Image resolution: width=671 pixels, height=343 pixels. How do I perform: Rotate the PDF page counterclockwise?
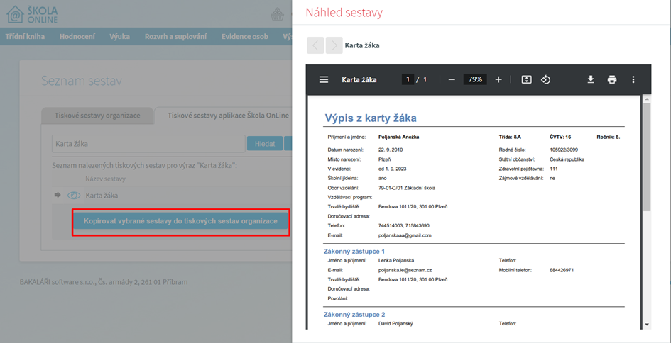coord(545,79)
